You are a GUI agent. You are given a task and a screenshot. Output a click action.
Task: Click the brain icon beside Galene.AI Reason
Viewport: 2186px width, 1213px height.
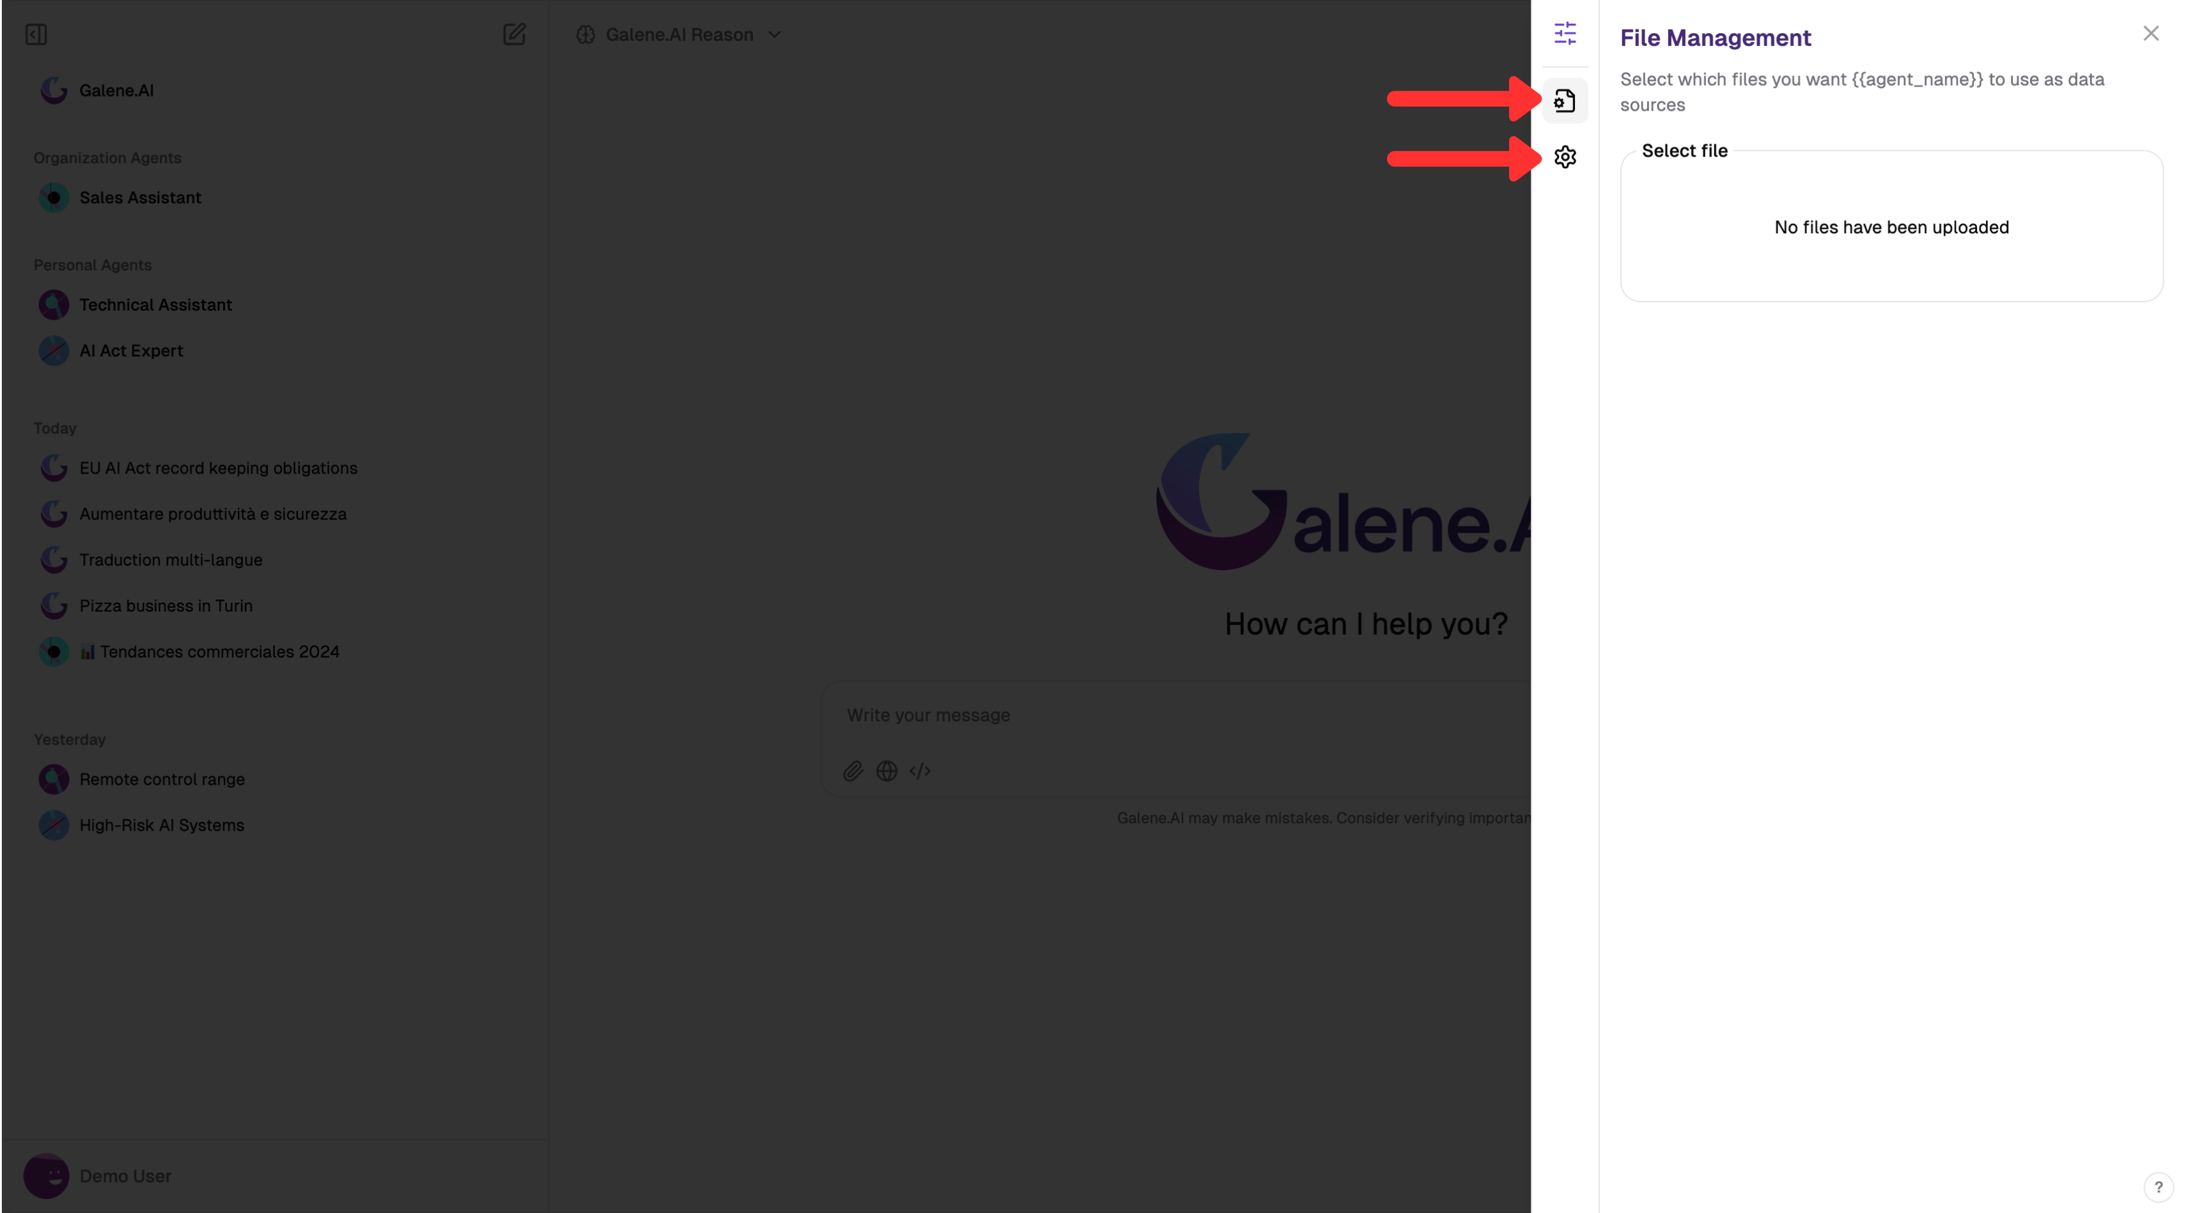(585, 35)
